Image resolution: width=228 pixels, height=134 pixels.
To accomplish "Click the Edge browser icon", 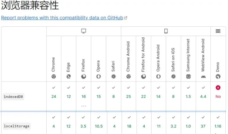I will click(x=69, y=76).
